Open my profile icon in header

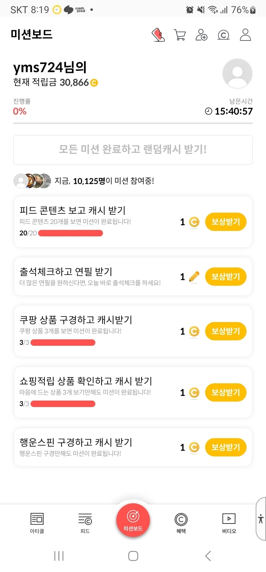[x=245, y=35]
